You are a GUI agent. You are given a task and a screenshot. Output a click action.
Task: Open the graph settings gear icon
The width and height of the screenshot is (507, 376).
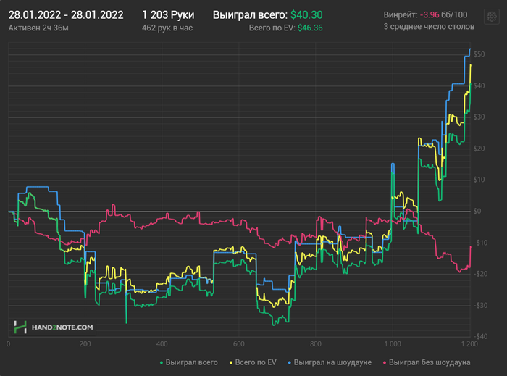pyautogui.click(x=492, y=17)
